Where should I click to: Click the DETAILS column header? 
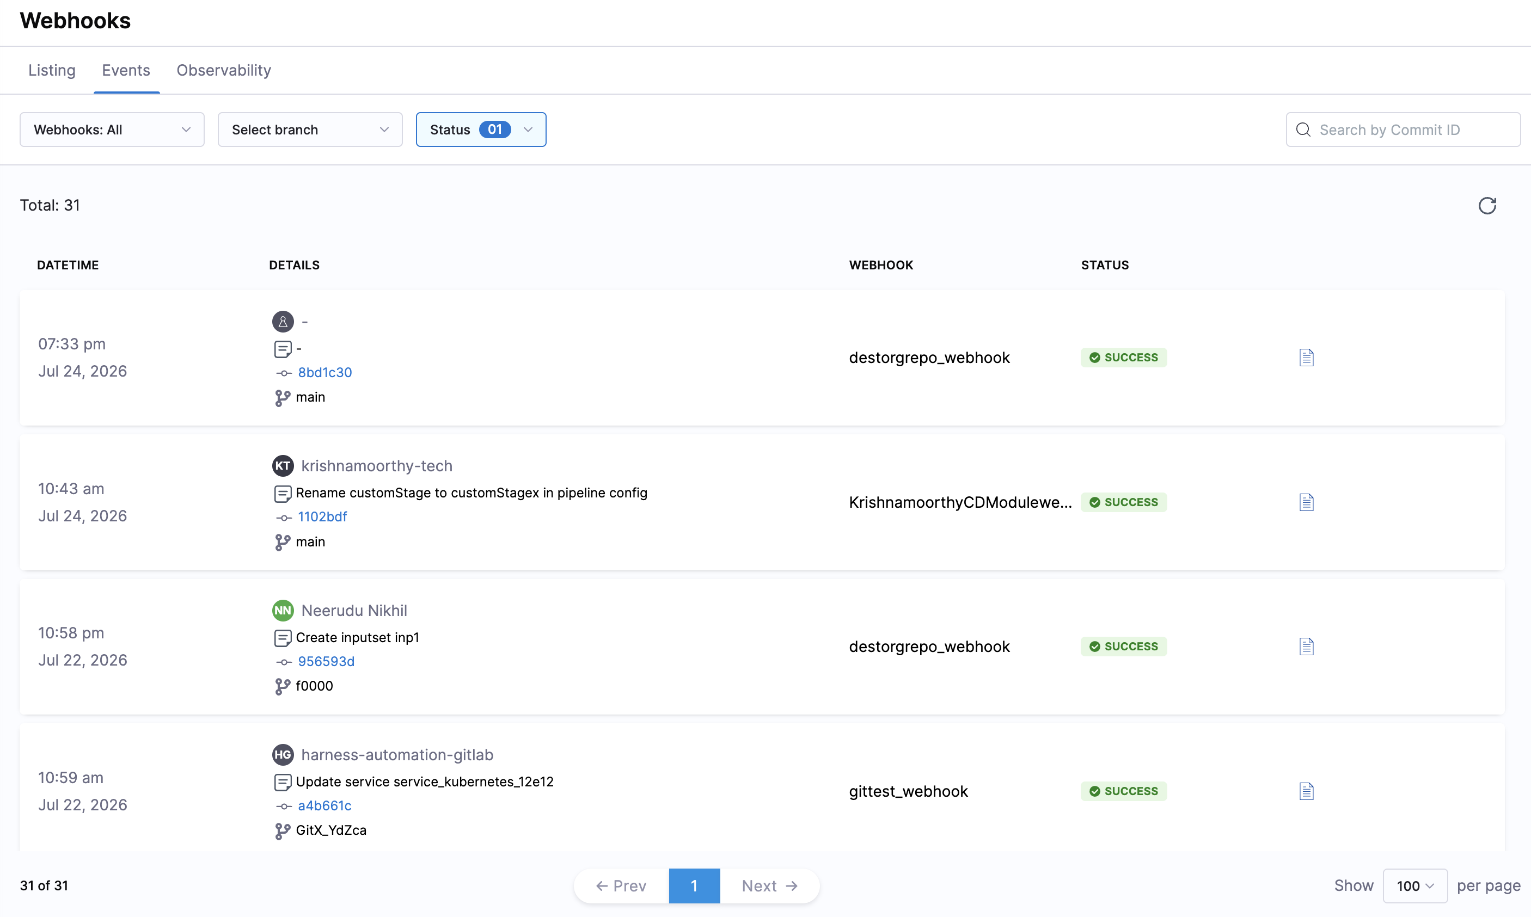pos(294,265)
